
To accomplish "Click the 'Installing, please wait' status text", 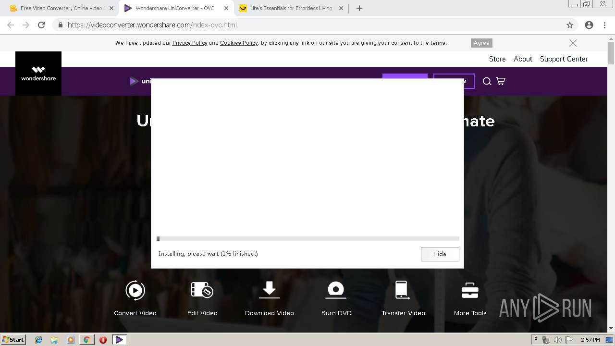I will tap(208, 254).
